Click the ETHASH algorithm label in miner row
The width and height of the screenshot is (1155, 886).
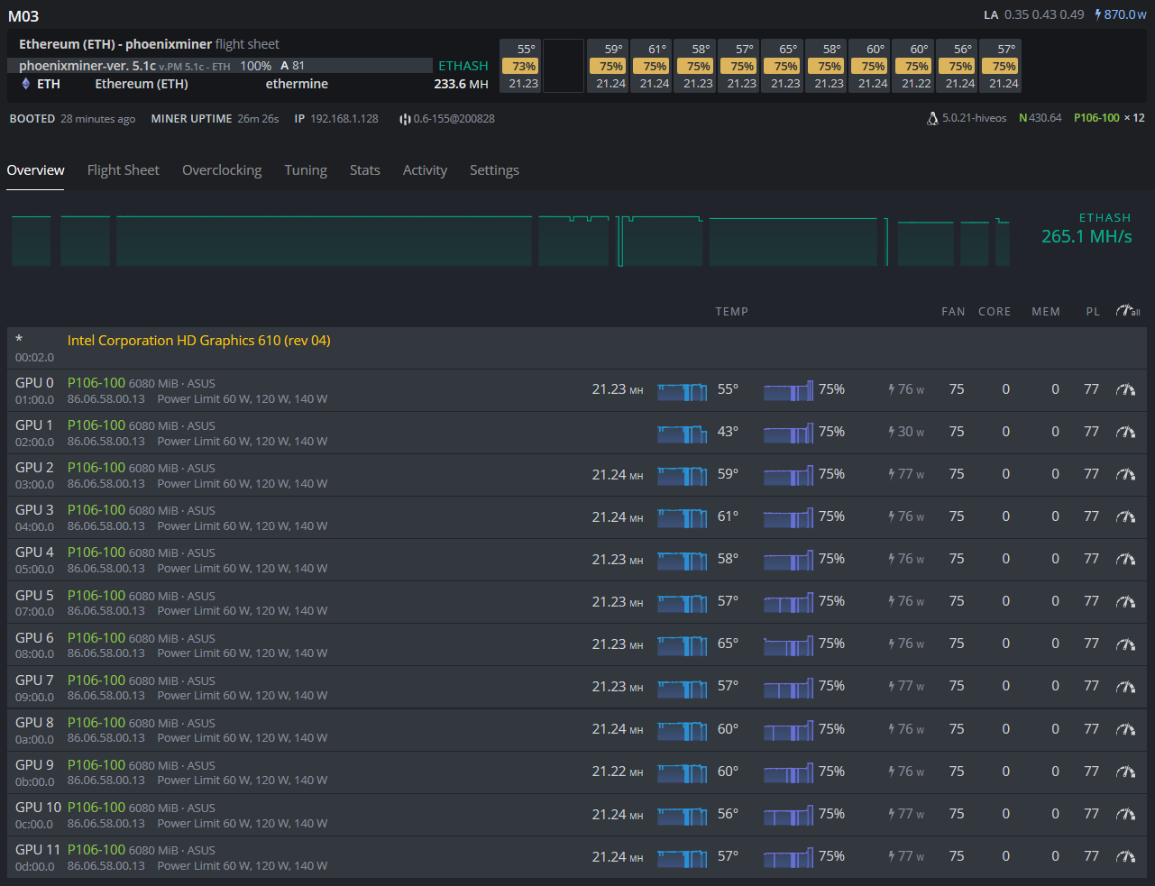coord(463,66)
